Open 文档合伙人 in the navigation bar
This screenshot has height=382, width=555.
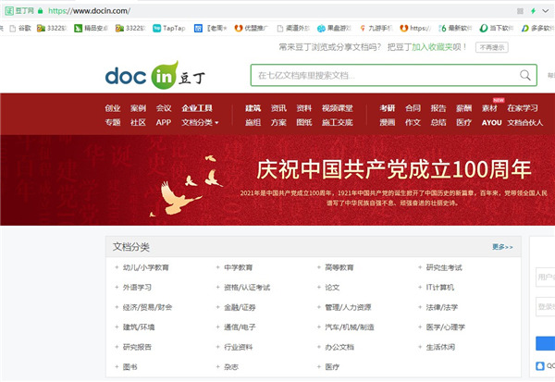[x=524, y=122]
